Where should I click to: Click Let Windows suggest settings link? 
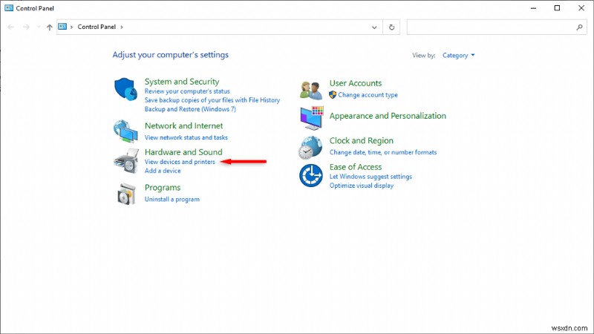click(x=371, y=177)
